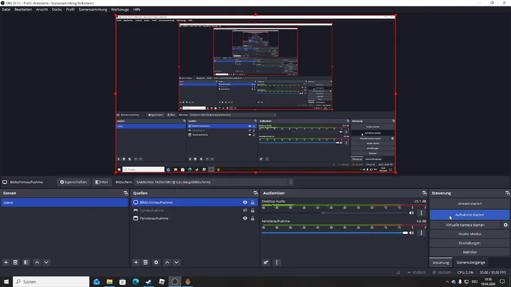Open virtual camera settings gear
Image resolution: width=511 pixels, height=287 pixels.
point(505,225)
